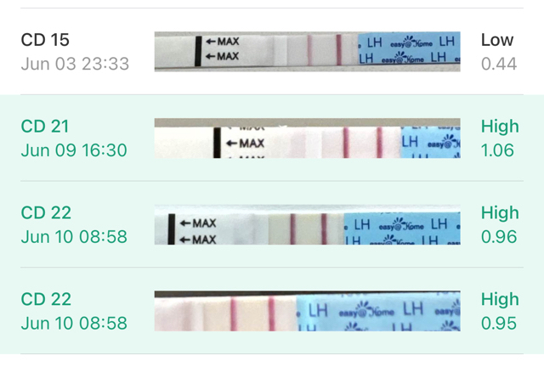Open the Jun 10 strip photo rated 0.96
Viewport: 544px width, 367px height.
coord(308,225)
